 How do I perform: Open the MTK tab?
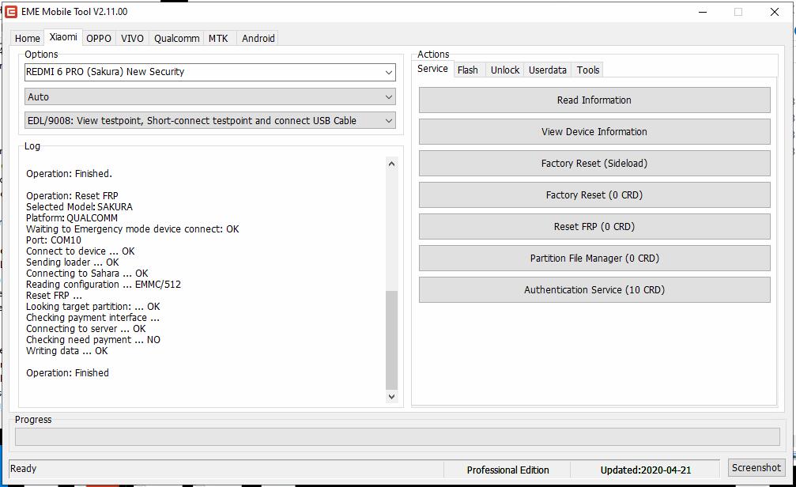(218, 38)
